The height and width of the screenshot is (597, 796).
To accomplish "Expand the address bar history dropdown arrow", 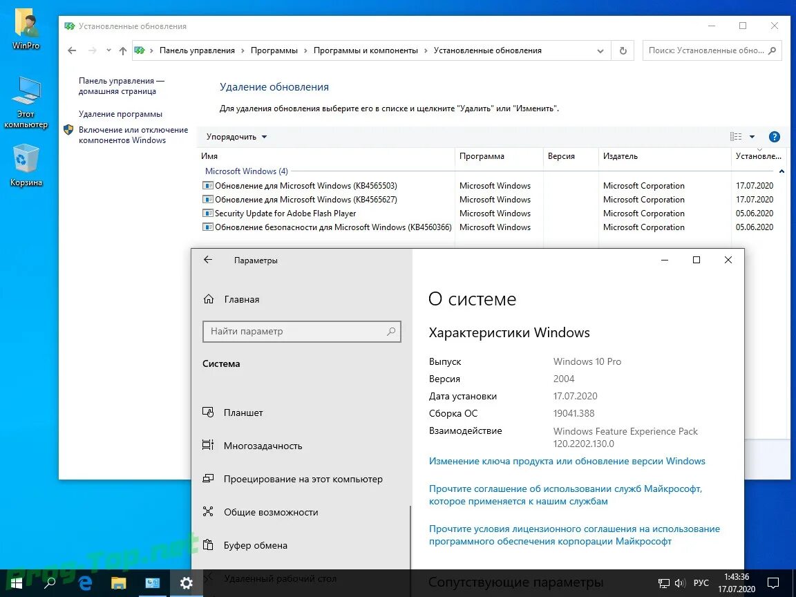I will 600,50.
